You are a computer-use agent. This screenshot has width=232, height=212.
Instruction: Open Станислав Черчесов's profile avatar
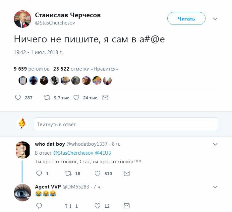coord(23,19)
